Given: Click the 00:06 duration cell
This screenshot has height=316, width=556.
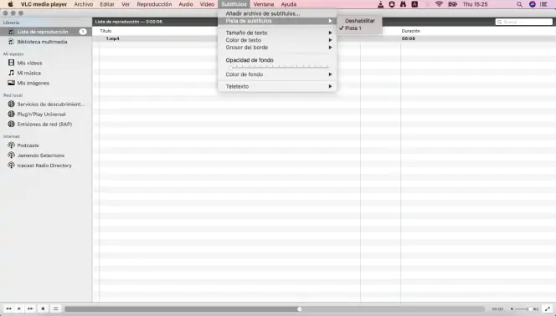Looking at the screenshot, I should (409, 38).
